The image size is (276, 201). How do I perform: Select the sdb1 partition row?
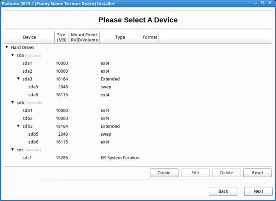click(x=138, y=110)
